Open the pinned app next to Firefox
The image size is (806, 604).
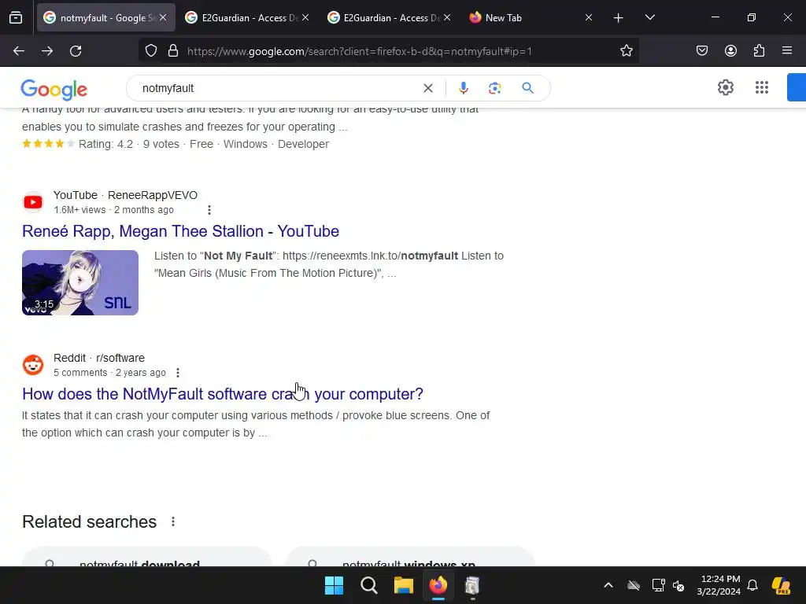tap(472, 585)
